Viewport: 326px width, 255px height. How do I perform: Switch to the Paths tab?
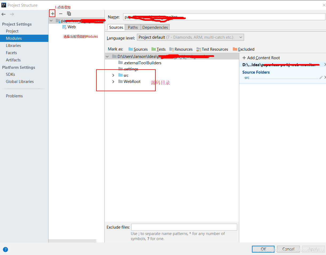[133, 27]
